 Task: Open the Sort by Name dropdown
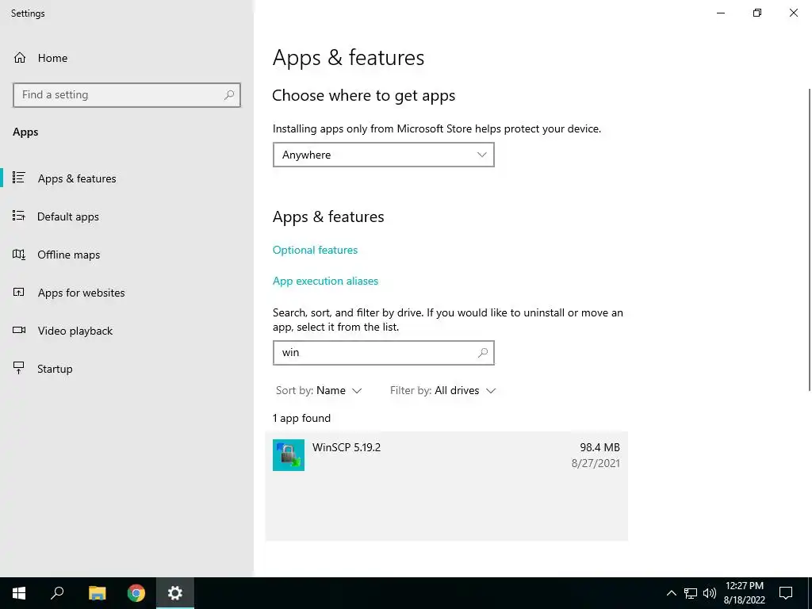tap(319, 390)
